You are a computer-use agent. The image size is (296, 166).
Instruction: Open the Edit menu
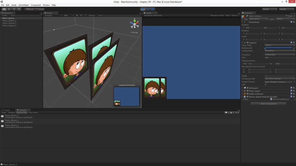coord(8,5)
